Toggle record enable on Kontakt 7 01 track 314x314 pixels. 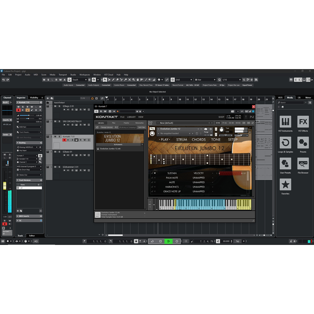coord(64,140)
